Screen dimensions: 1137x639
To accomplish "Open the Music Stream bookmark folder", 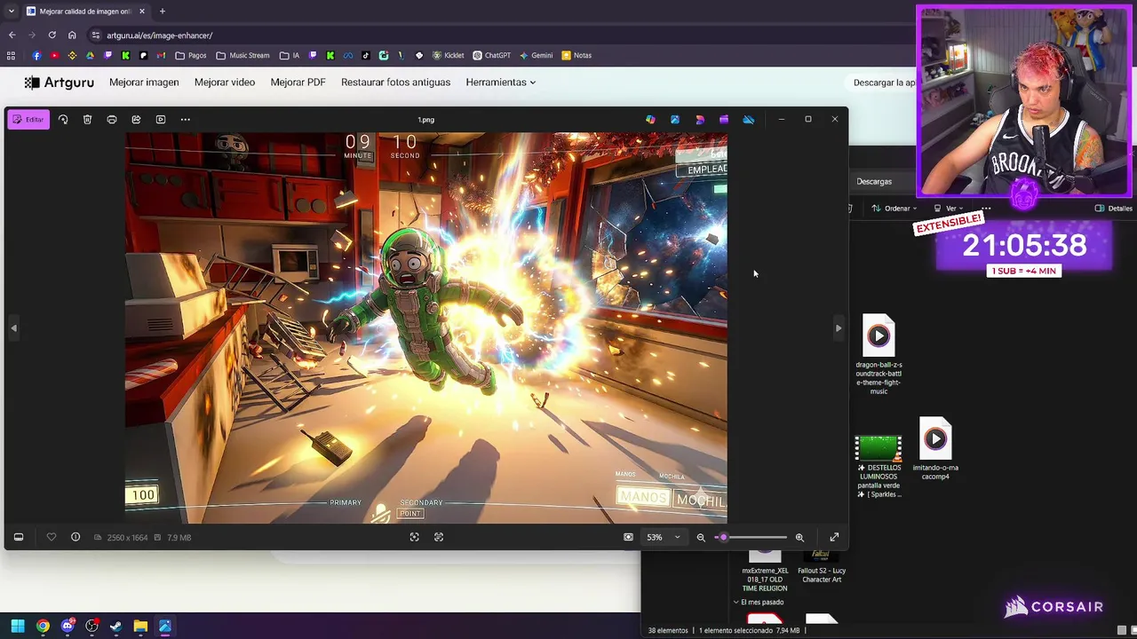I will [x=243, y=55].
